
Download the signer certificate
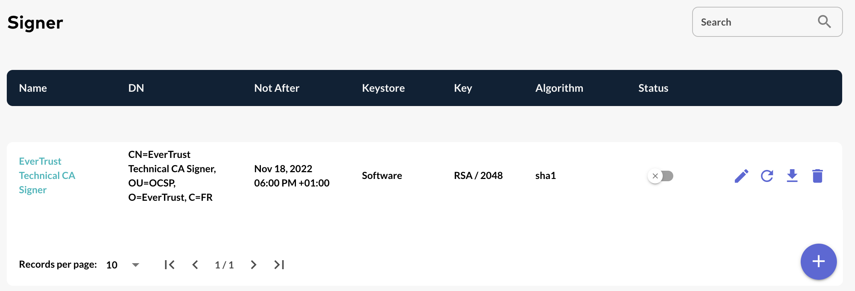792,176
